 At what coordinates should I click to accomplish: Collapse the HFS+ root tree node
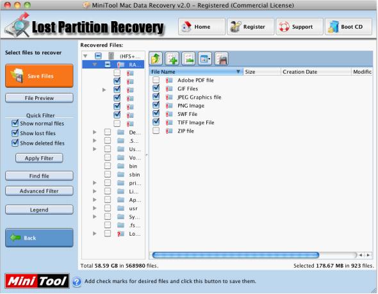tap(85, 56)
